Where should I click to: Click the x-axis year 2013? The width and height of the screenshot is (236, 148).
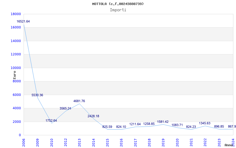(x=79, y=143)
